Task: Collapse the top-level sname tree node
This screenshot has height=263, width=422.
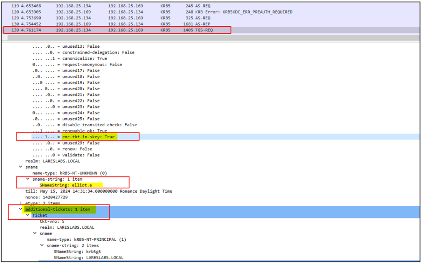Action: (x=21, y=167)
